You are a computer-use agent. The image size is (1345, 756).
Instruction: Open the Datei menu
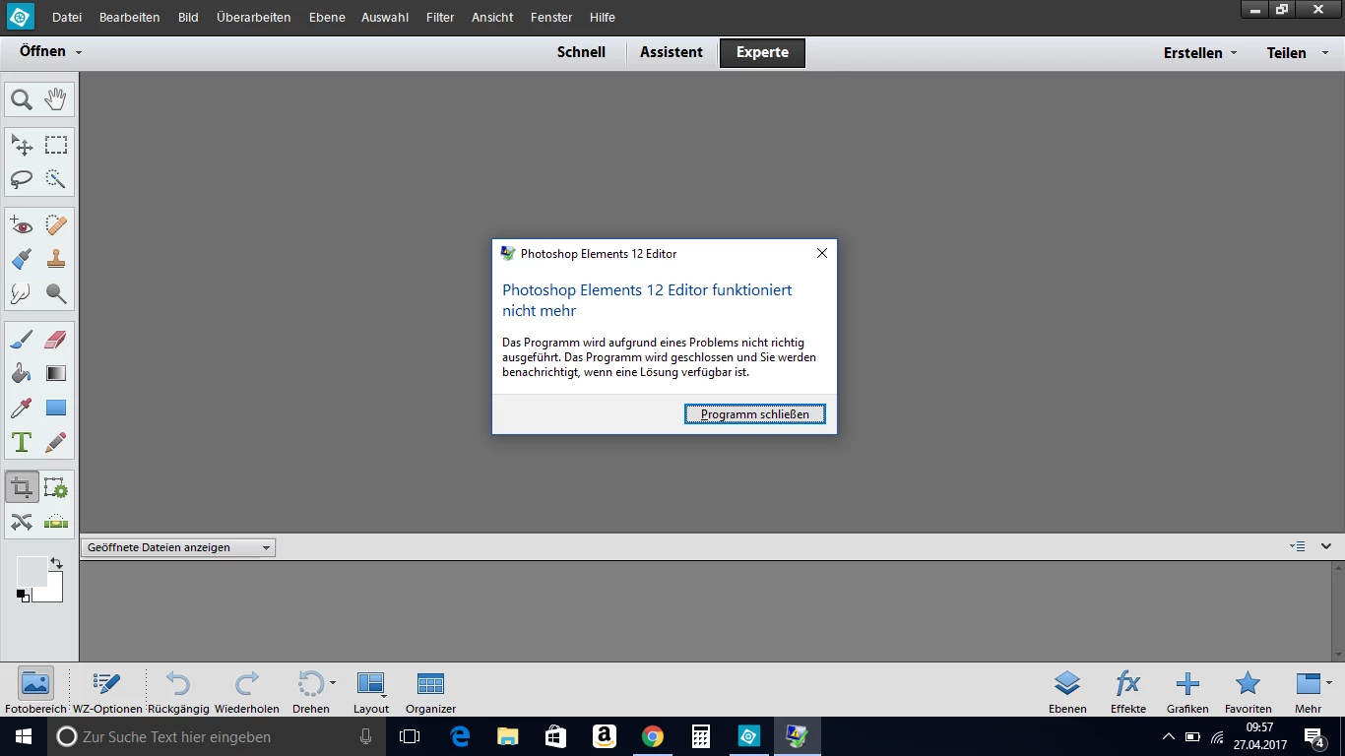pyautogui.click(x=67, y=17)
